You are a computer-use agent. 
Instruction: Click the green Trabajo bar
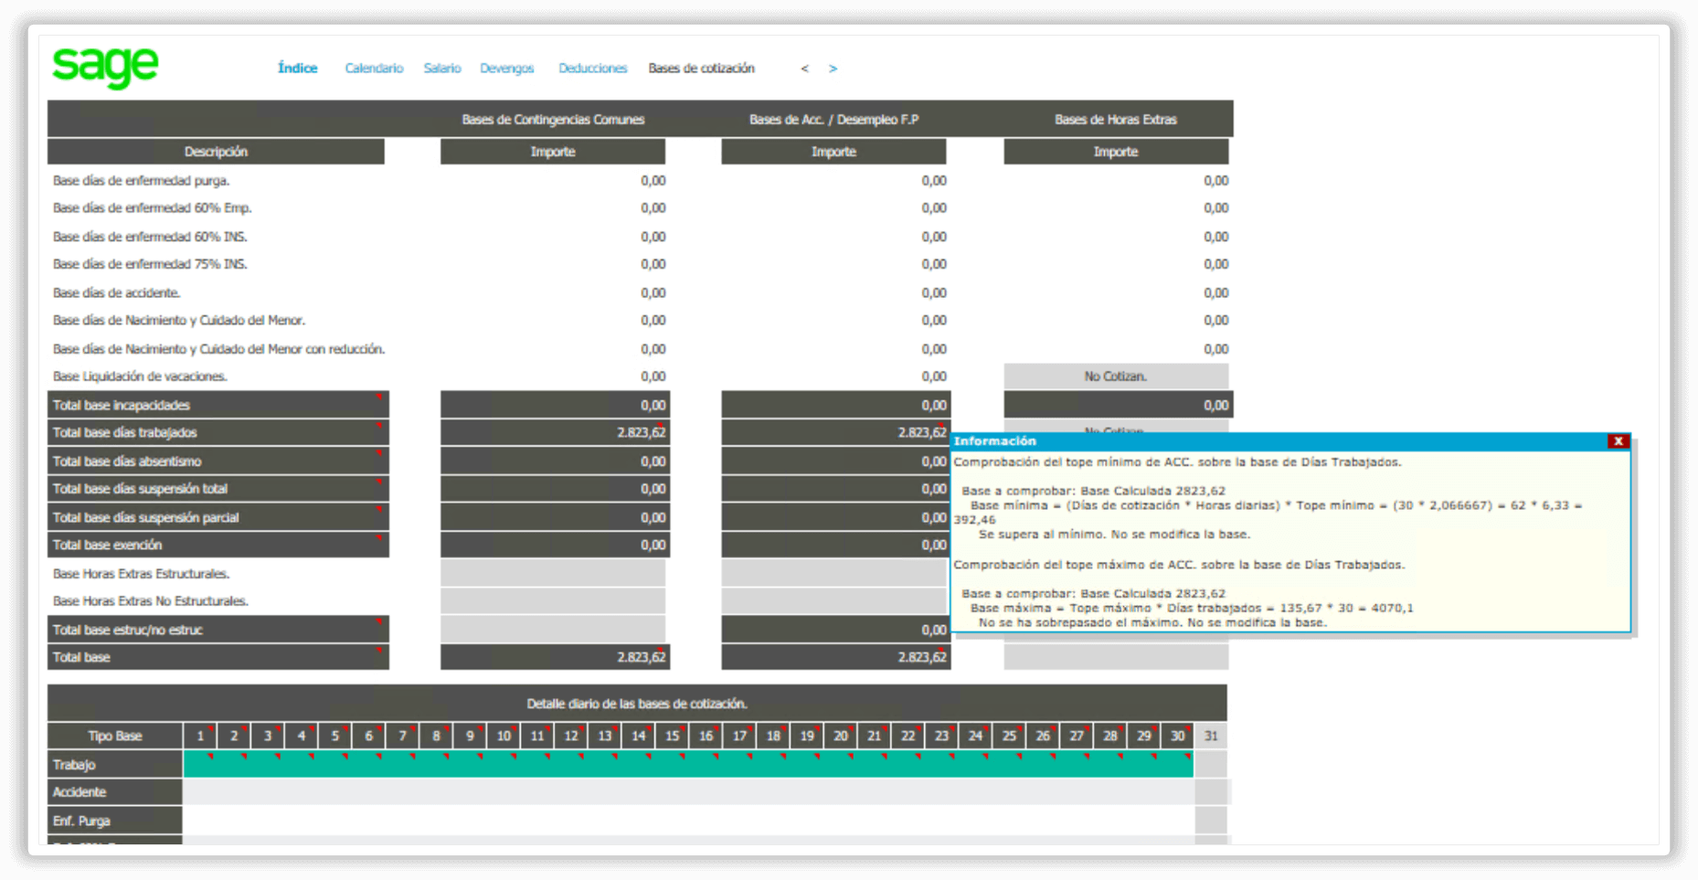pos(687,765)
